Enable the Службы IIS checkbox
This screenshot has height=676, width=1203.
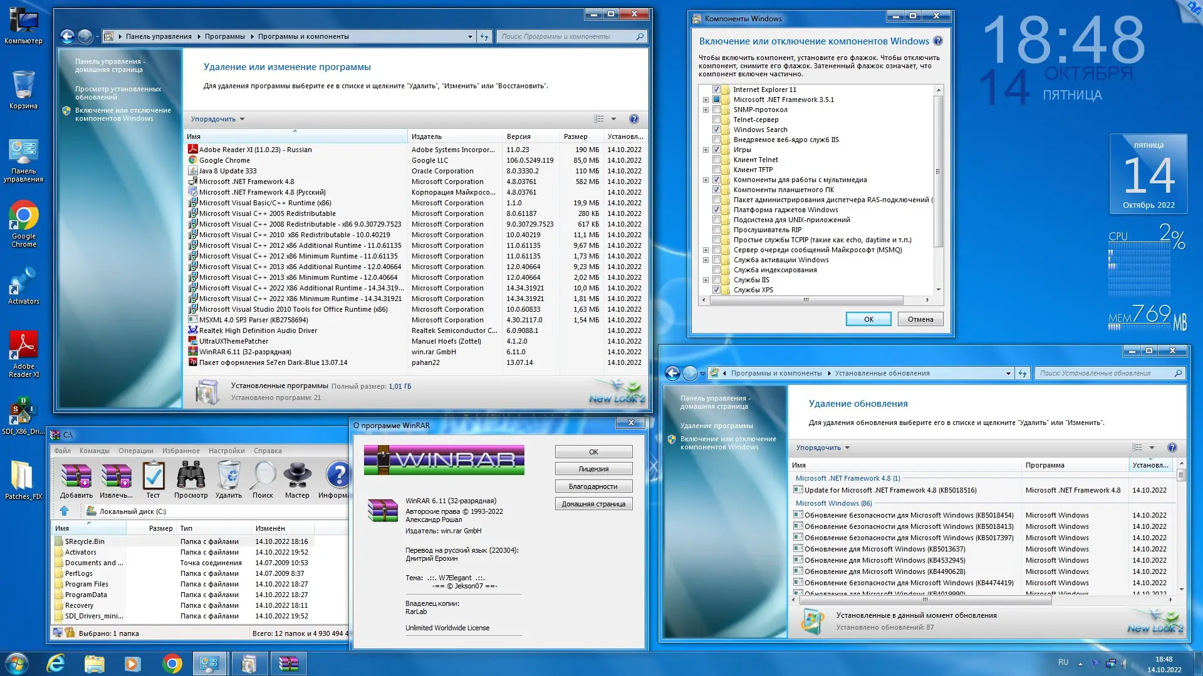click(717, 280)
